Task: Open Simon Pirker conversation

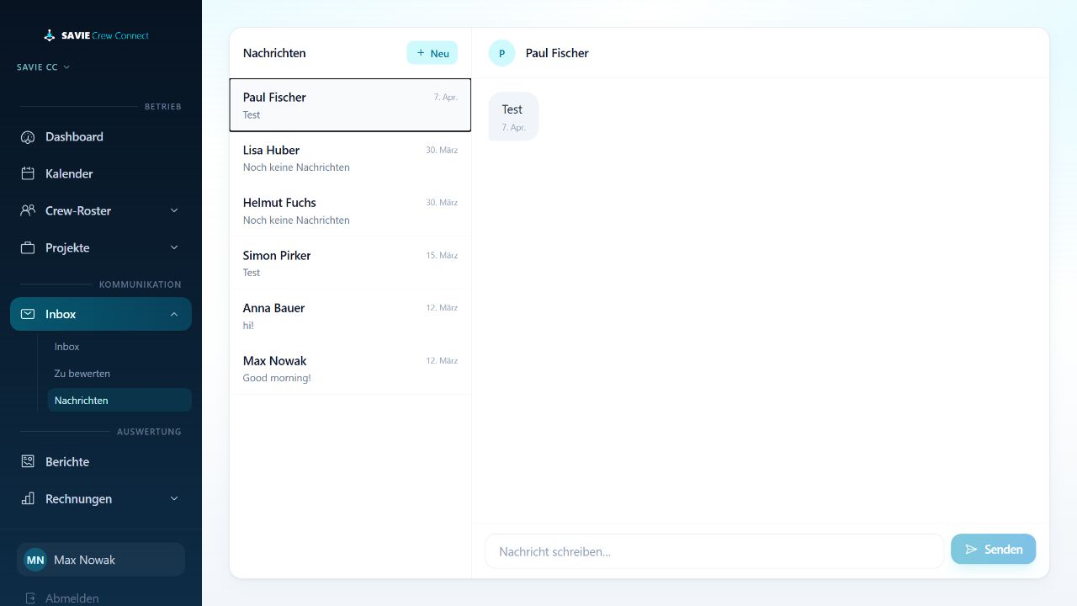Action: tap(350, 263)
